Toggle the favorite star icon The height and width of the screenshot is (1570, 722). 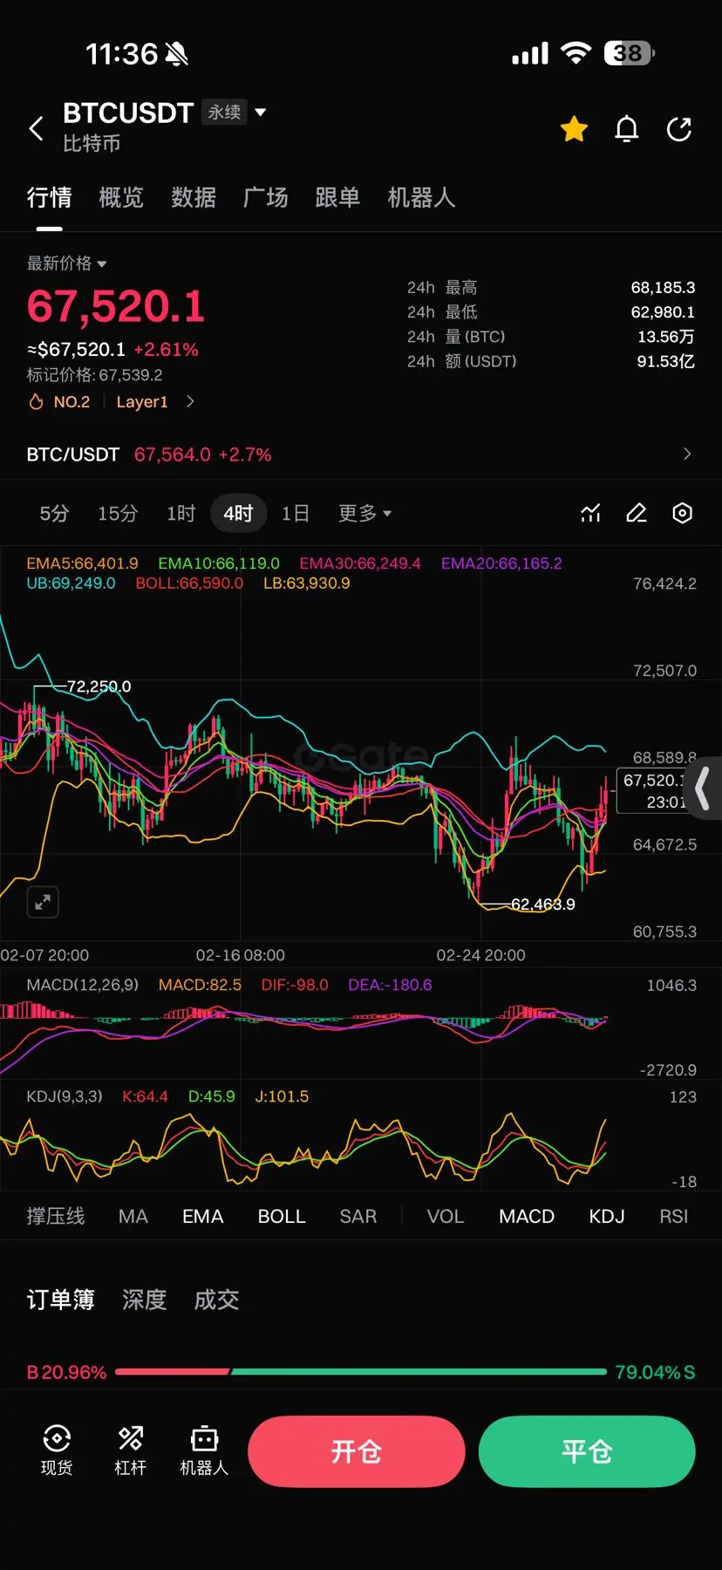click(574, 129)
